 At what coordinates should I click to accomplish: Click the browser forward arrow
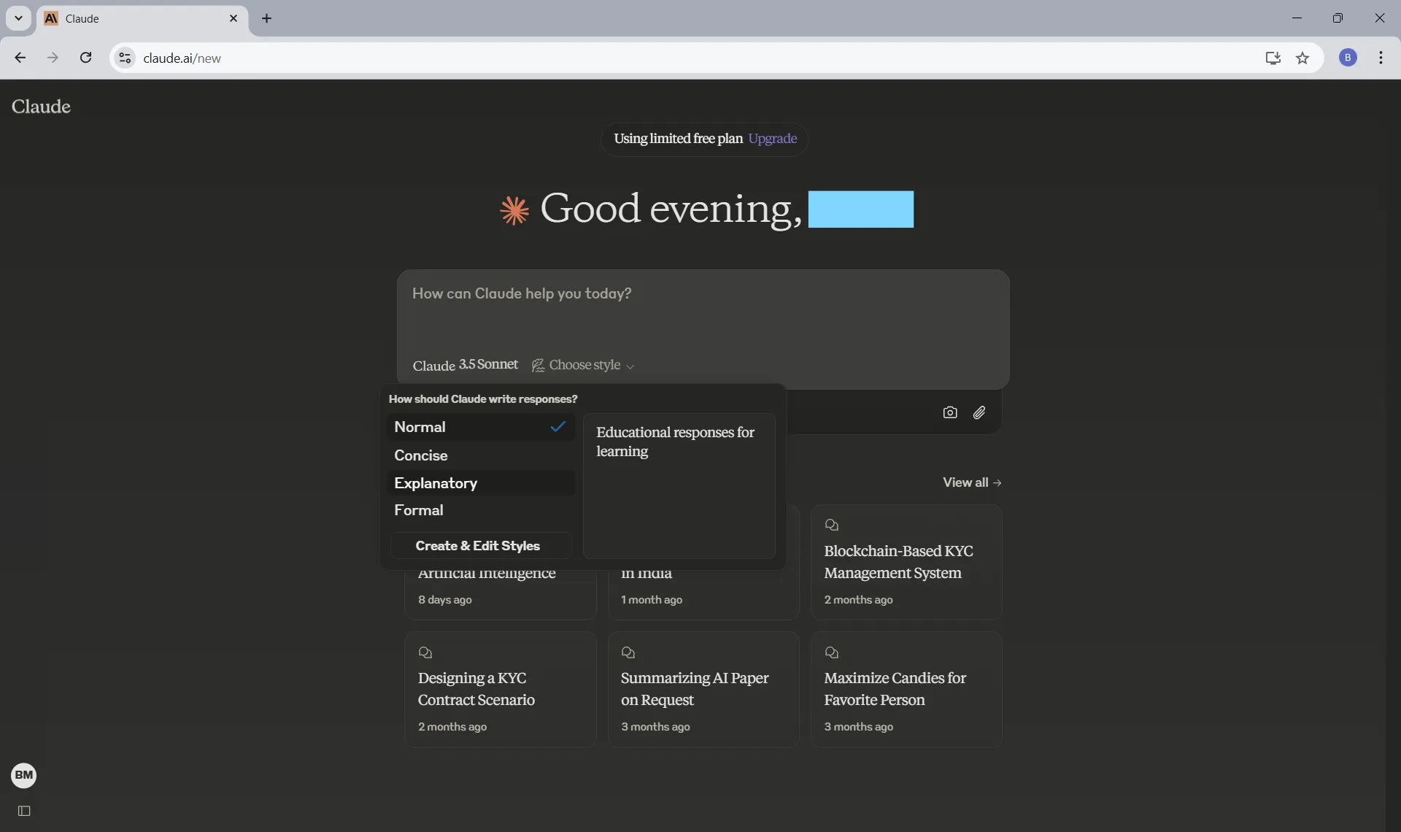click(x=53, y=58)
